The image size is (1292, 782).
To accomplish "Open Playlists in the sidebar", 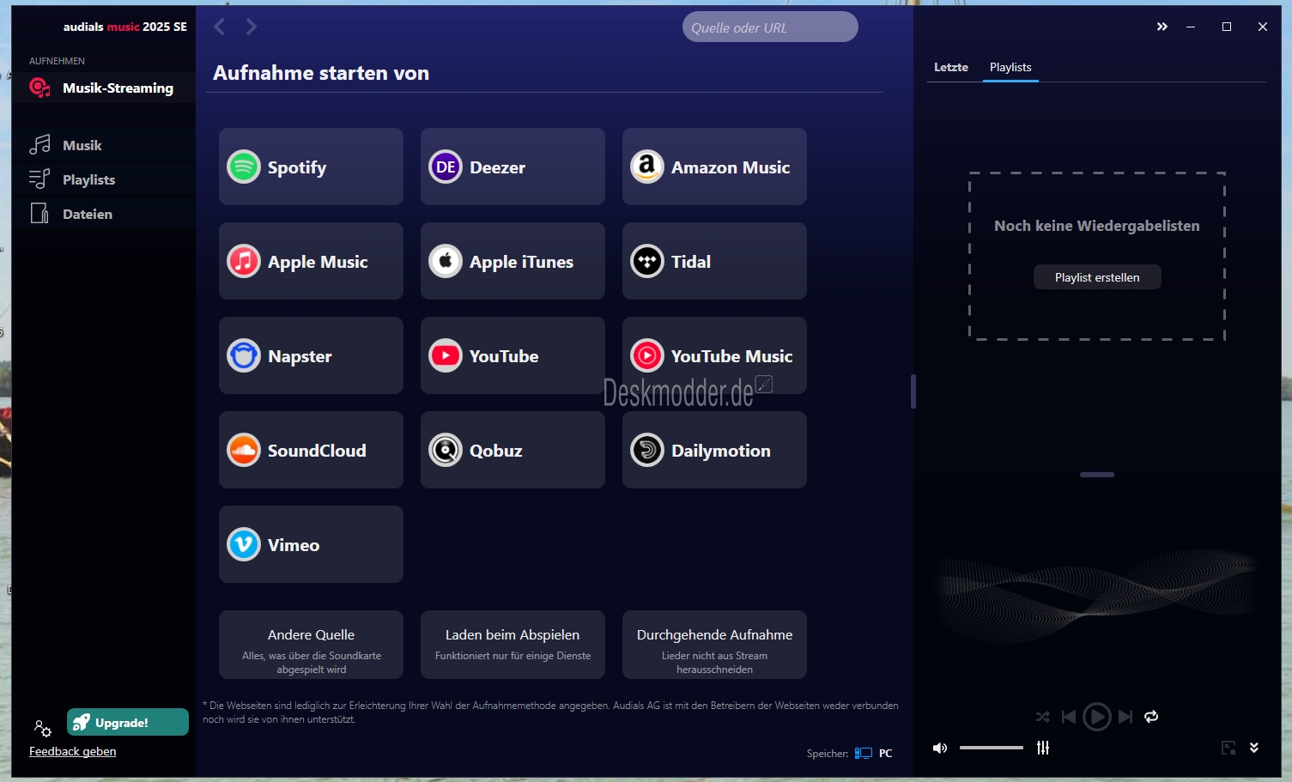I will tap(104, 179).
